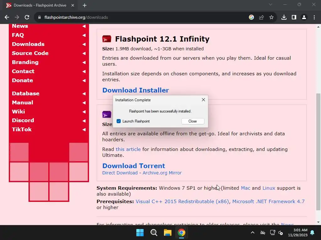Open the Archive.org Mirror link

point(162,173)
